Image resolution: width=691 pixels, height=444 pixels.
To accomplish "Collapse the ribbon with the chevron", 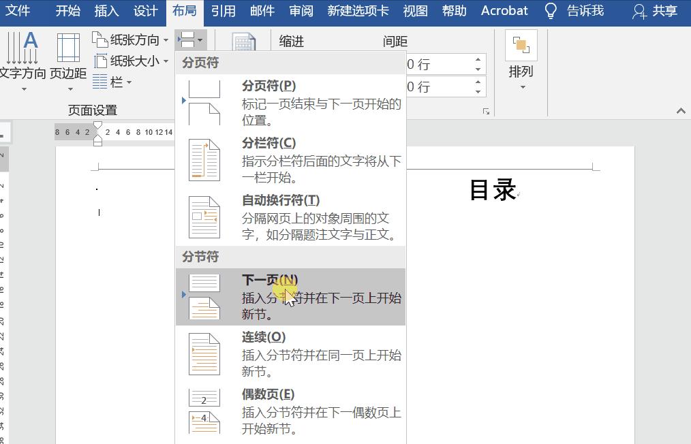I will click(x=680, y=109).
